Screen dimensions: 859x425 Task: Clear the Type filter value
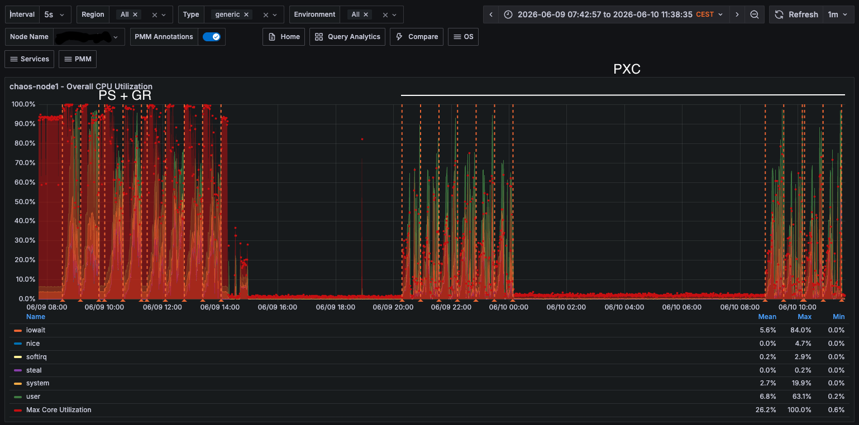pyautogui.click(x=266, y=15)
